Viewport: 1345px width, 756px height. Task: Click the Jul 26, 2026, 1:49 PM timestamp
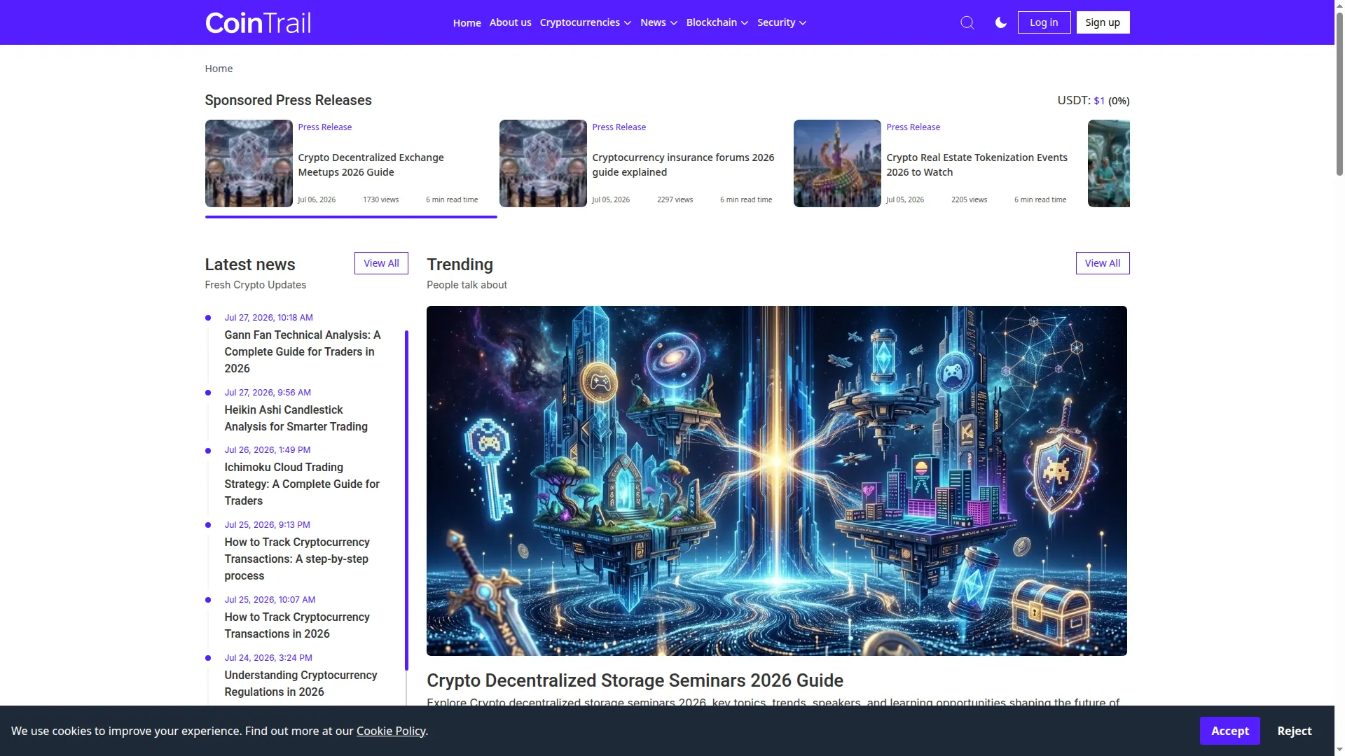[267, 450]
